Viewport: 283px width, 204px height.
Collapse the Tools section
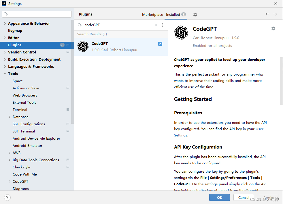tap(5, 74)
